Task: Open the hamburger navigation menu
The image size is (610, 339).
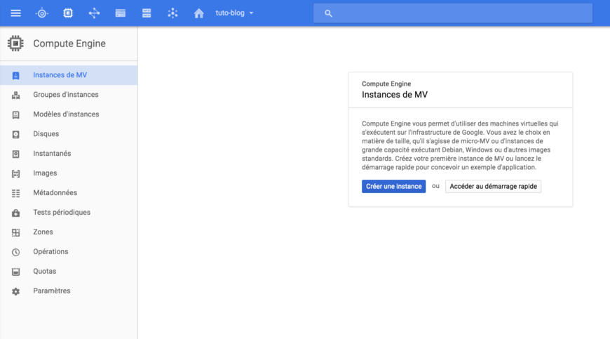Action: 15,13
